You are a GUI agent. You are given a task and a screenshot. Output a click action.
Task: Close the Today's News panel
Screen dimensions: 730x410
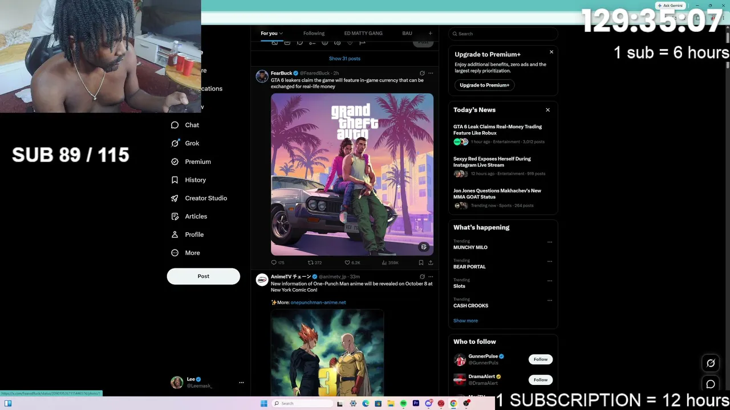pos(547,110)
